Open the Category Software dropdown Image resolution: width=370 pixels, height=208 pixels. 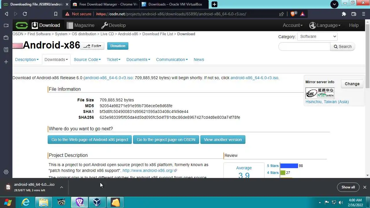pos(317,36)
